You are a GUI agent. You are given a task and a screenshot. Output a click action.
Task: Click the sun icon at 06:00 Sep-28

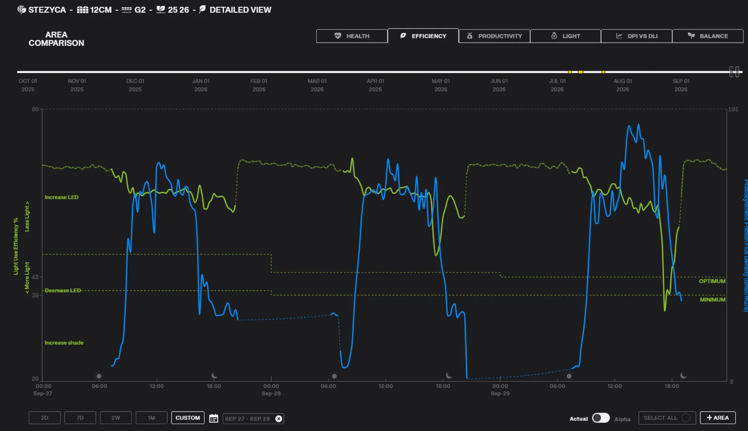click(334, 376)
